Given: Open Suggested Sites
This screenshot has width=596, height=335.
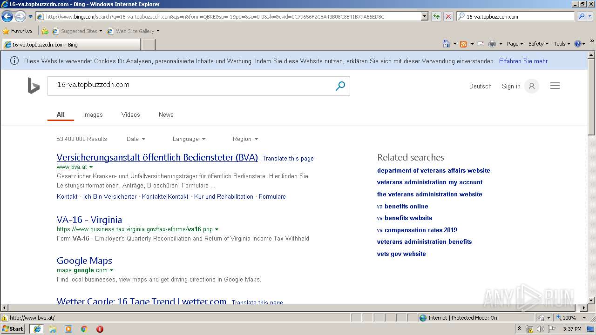Looking at the screenshot, I should (77, 31).
